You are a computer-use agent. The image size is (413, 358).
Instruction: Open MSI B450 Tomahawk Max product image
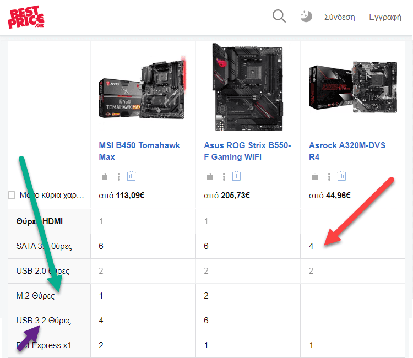[x=142, y=88]
